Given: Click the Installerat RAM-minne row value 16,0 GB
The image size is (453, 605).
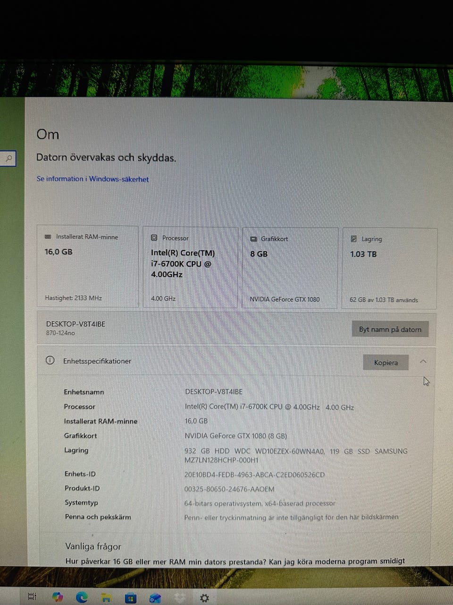Looking at the screenshot, I should [x=196, y=421].
